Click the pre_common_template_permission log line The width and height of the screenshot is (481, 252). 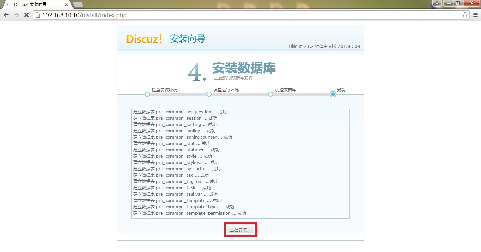click(189, 213)
